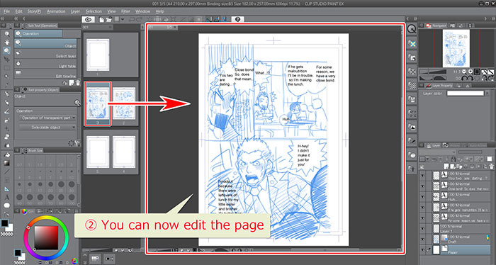Expand the 'Selectable object' dropdown
The width and height of the screenshot is (496, 265).
(x=47, y=127)
